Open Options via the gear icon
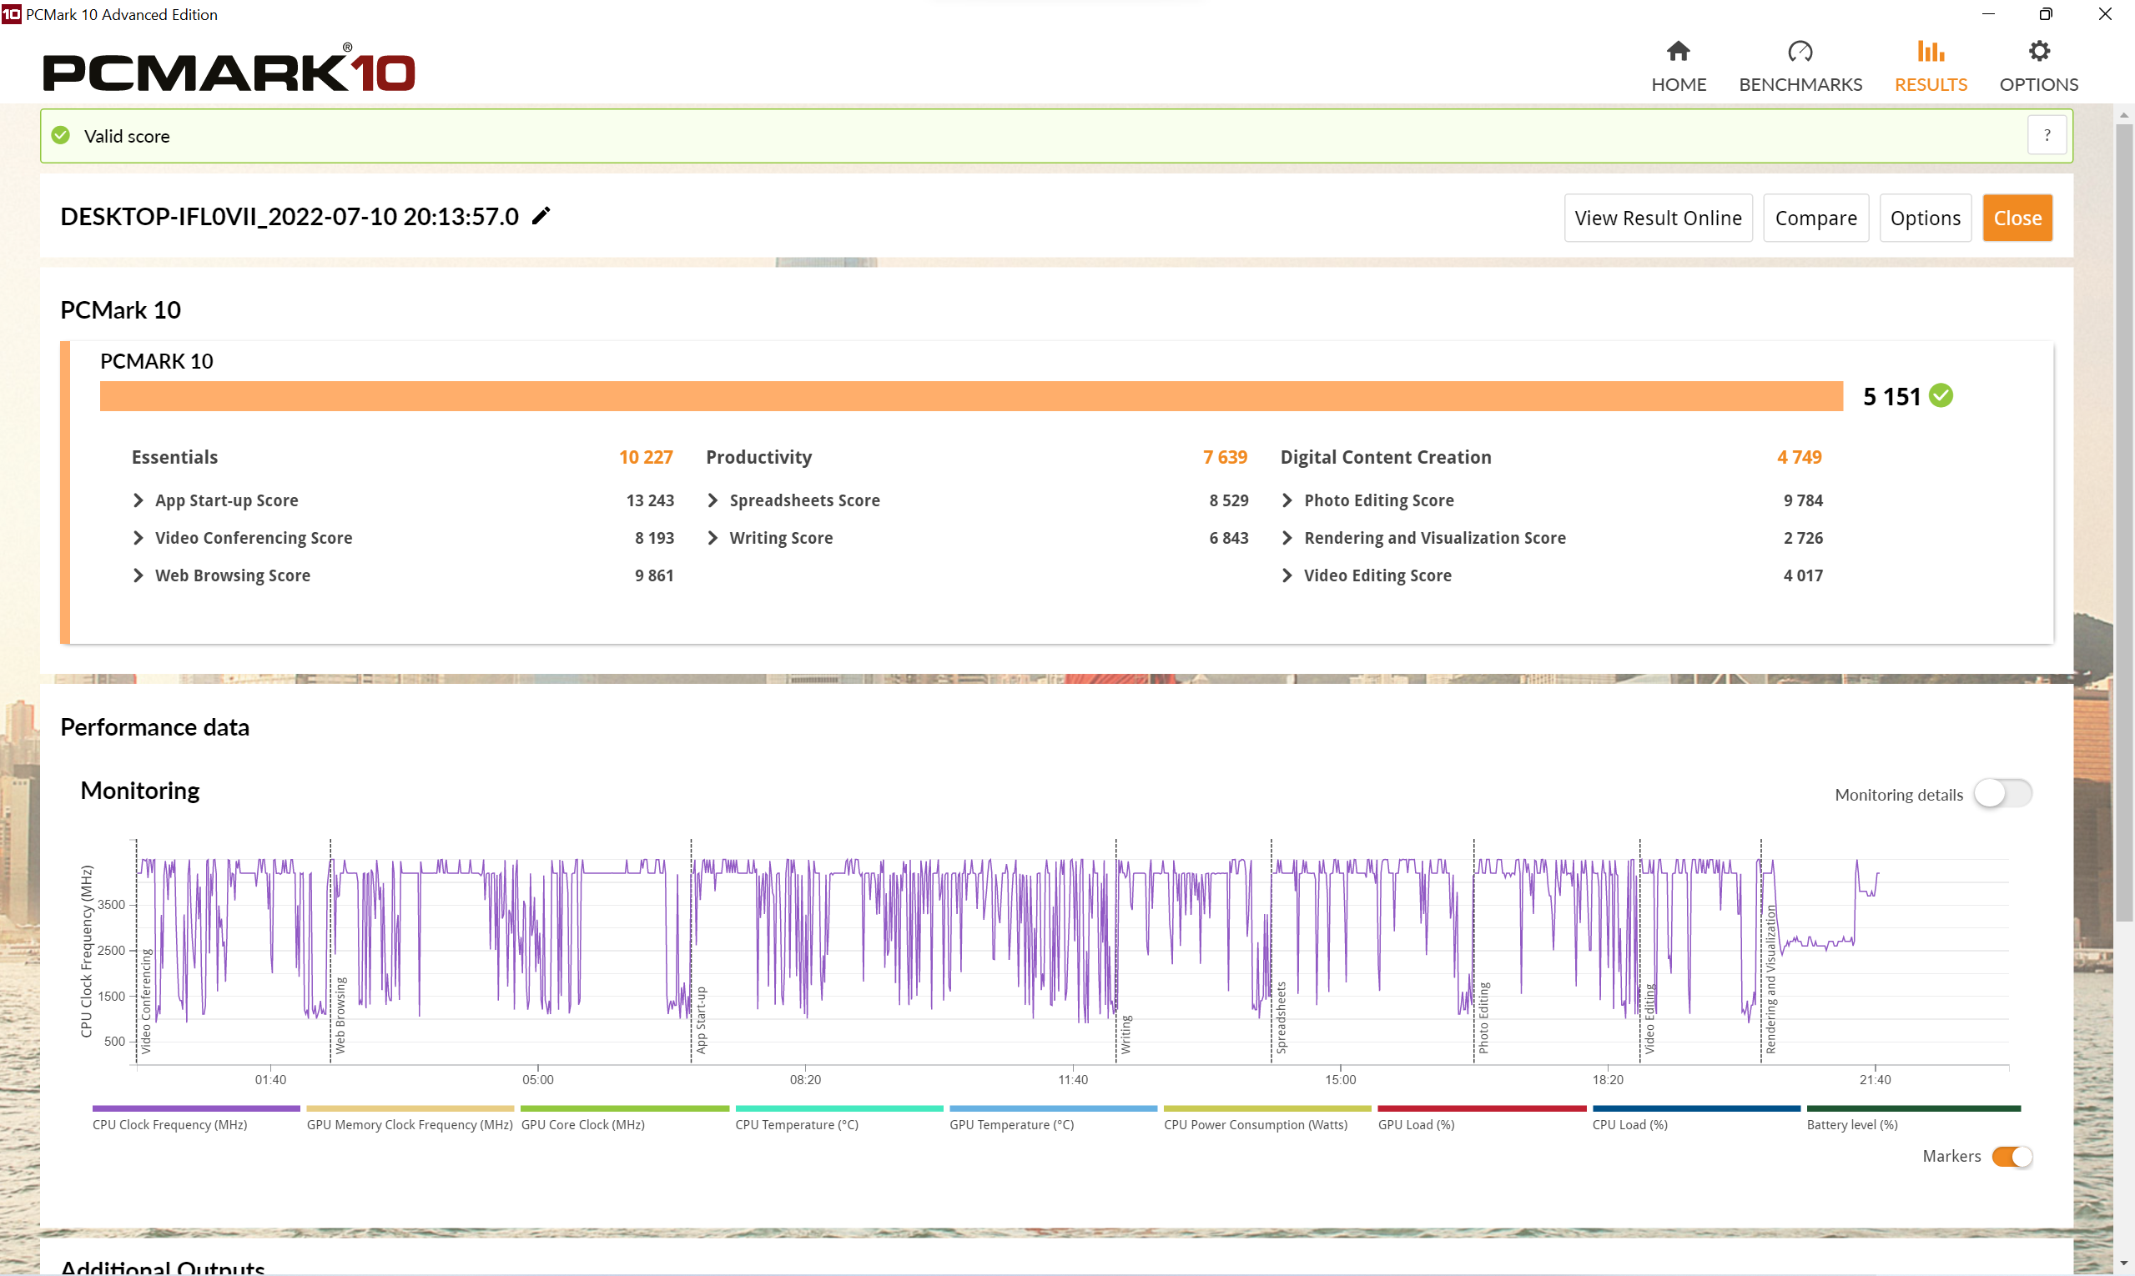The height and width of the screenshot is (1276, 2135). tap(2039, 52)
